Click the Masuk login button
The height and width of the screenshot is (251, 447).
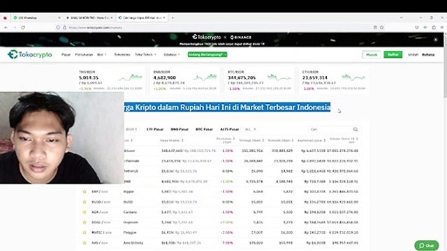tap(372, 54)
